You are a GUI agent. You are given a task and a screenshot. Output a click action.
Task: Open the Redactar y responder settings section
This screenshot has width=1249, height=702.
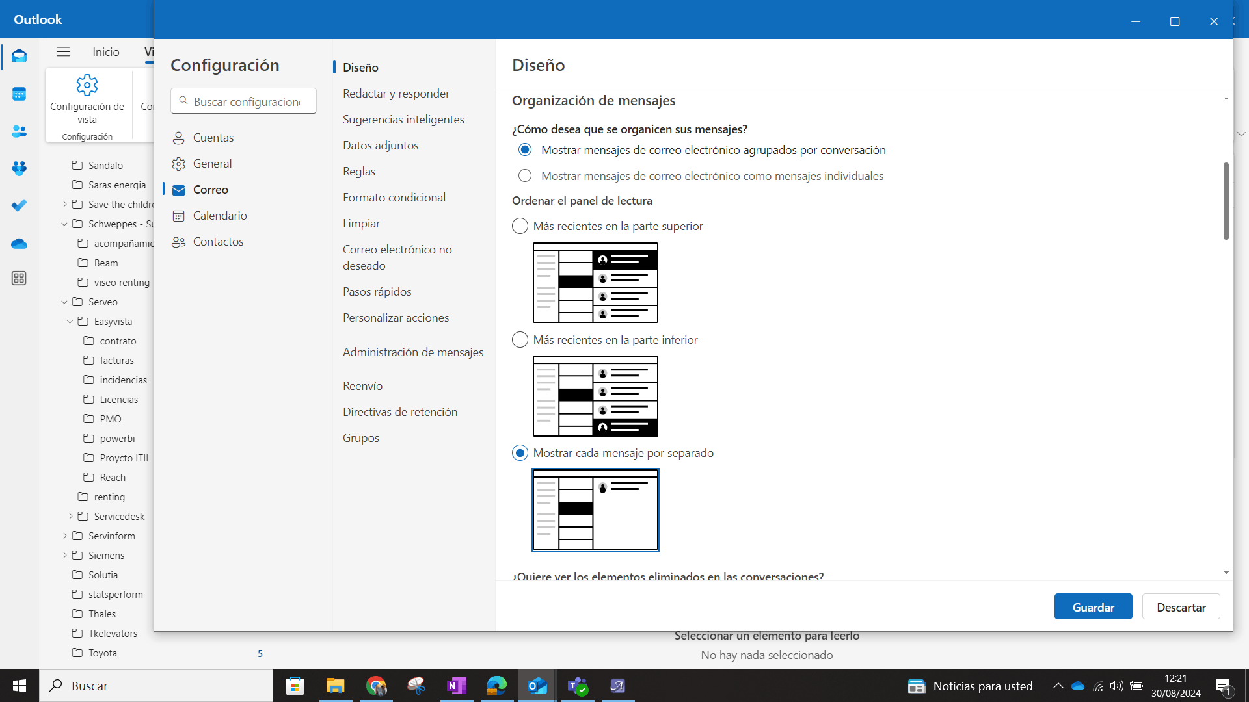396,93
